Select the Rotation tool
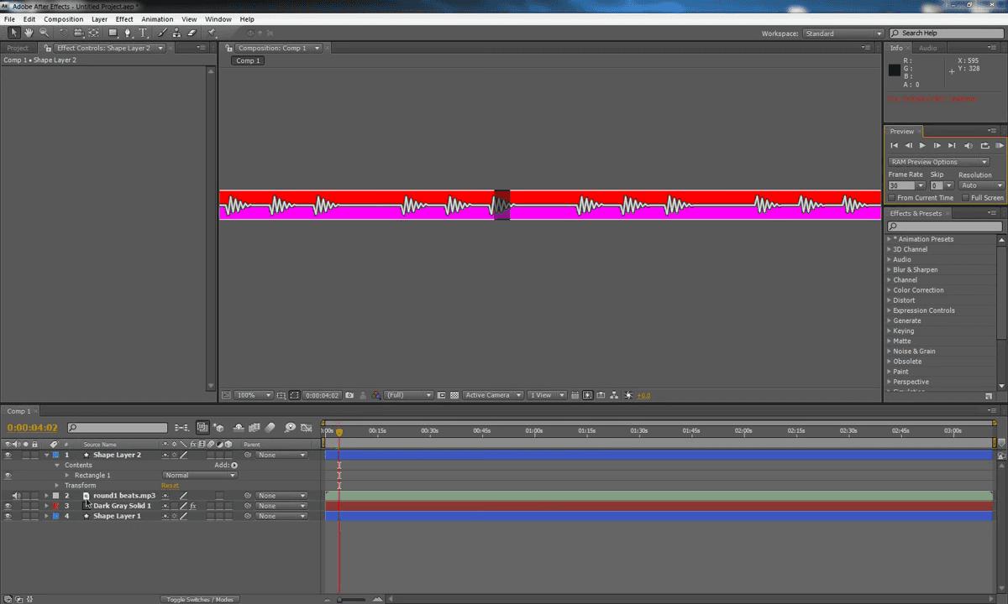This screenshot has width=1008, height=604. click(x=64, y=33)
